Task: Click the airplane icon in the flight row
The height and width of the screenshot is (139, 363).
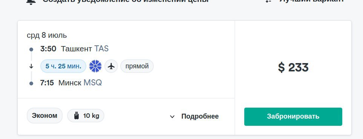Action: [111, 66]
